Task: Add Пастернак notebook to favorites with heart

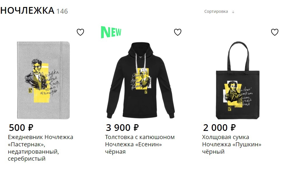Action: (80, 32)
